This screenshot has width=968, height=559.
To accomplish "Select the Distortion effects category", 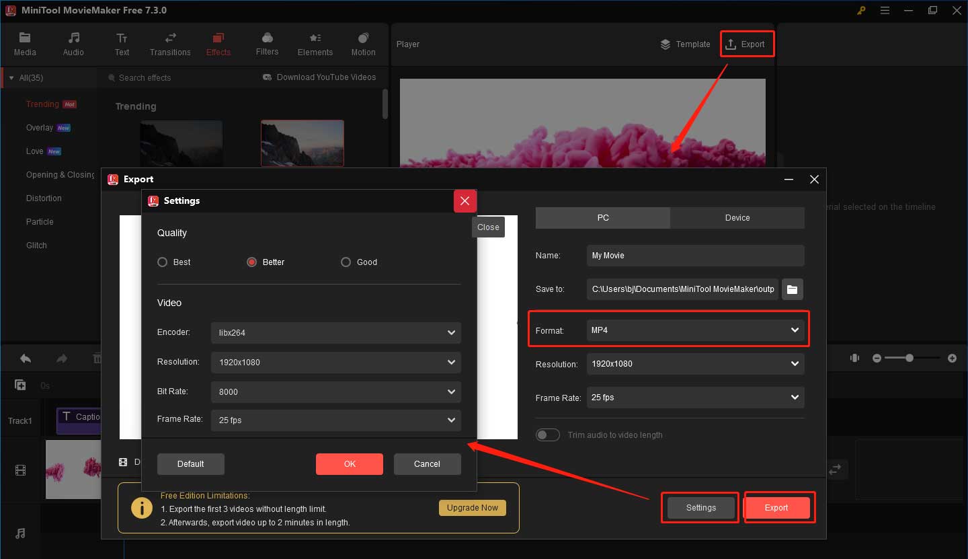I will (x=44, y=198).
